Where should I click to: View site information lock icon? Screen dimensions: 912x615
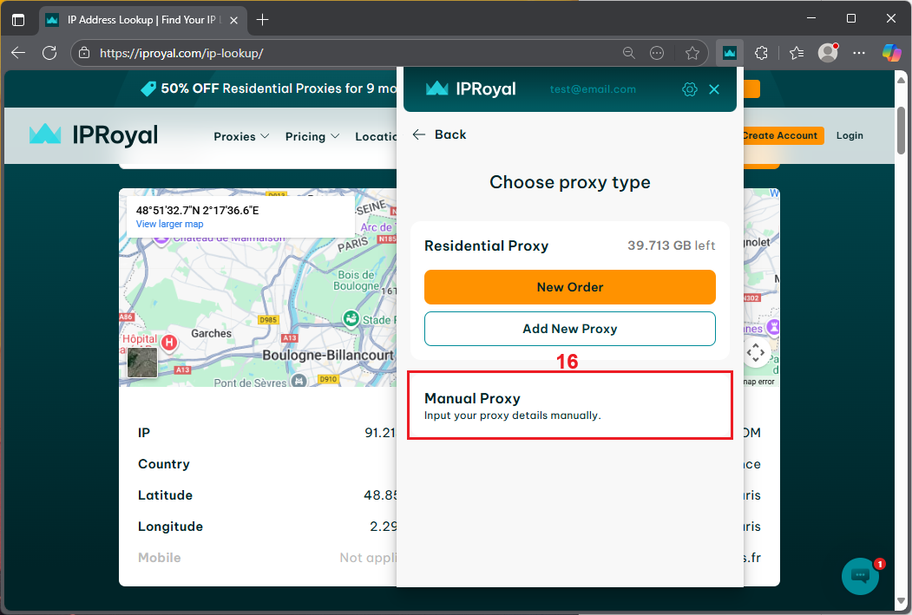[84, 53]
